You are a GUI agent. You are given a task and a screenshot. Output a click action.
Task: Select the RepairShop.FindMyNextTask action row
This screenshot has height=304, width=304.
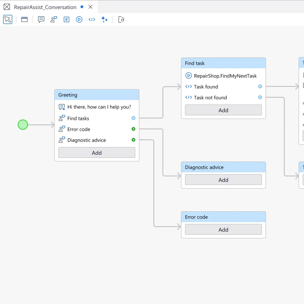click(223, 76)
